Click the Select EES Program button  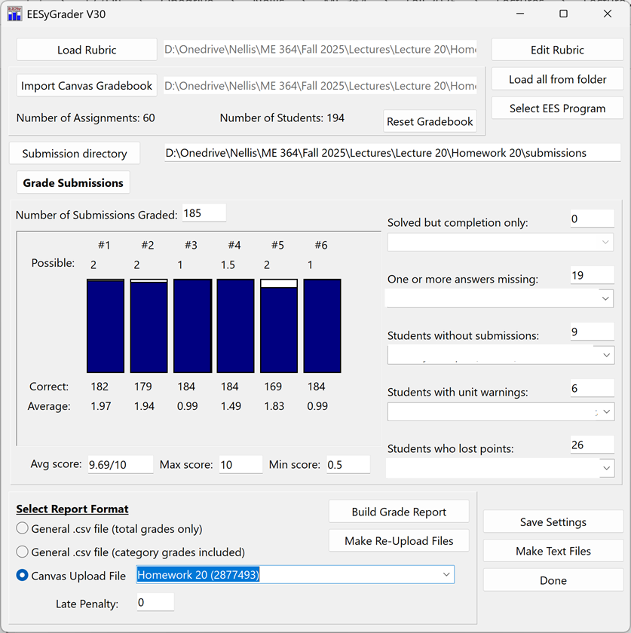coord(557,109)
